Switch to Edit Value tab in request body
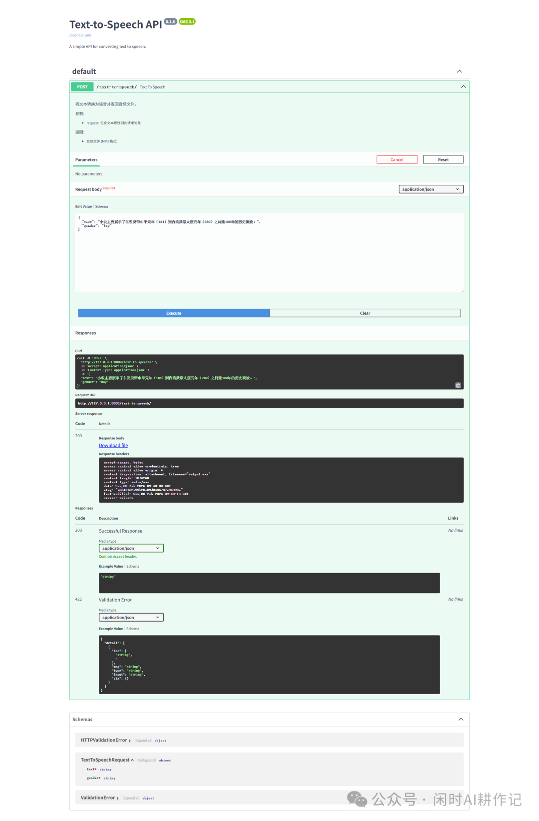The height and width of the screenshot is (821, 539). 83,206
